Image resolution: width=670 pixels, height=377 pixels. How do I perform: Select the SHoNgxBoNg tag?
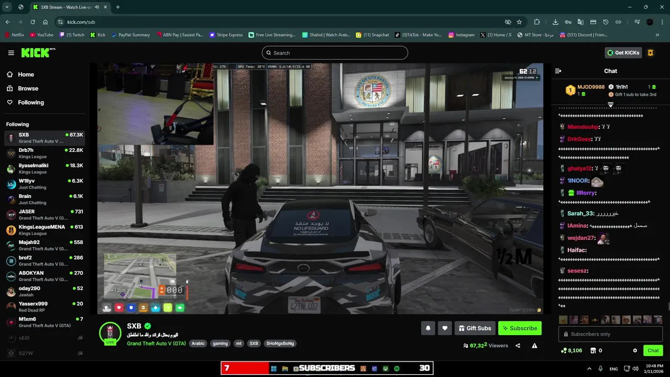coord(280,343)
